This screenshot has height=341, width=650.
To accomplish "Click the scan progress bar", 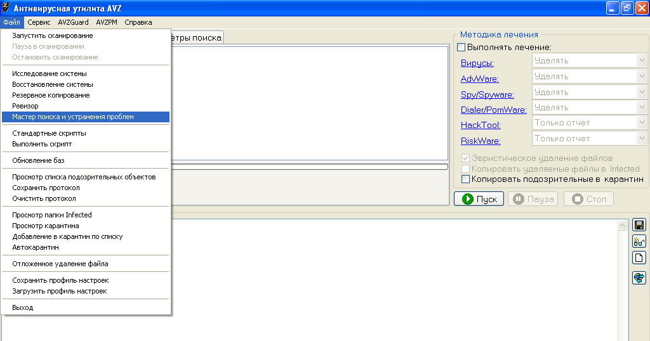I will [310, 167].
